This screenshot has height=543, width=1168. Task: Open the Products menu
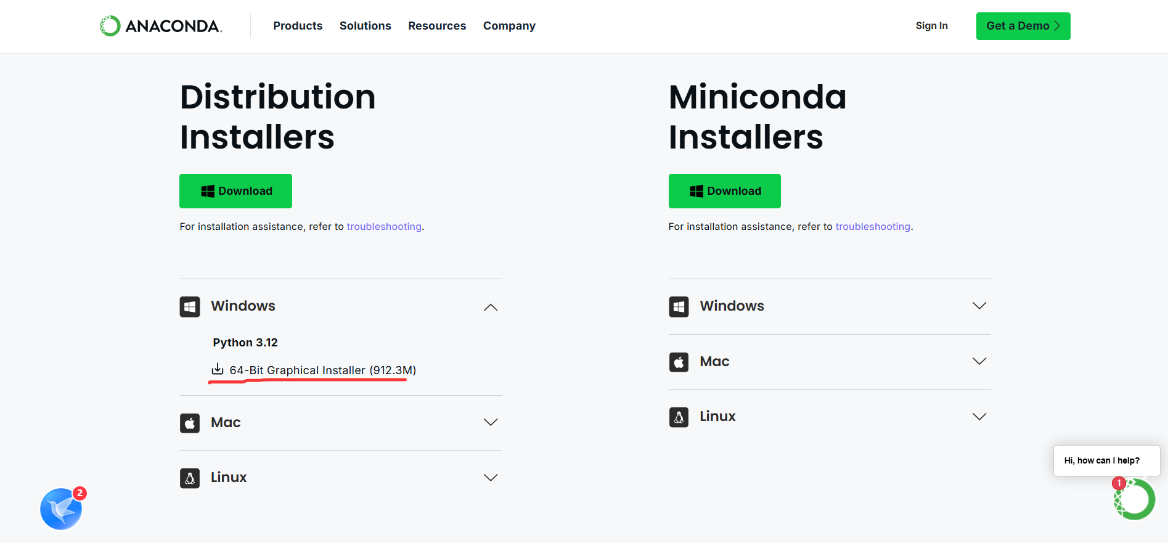(298, 26)
